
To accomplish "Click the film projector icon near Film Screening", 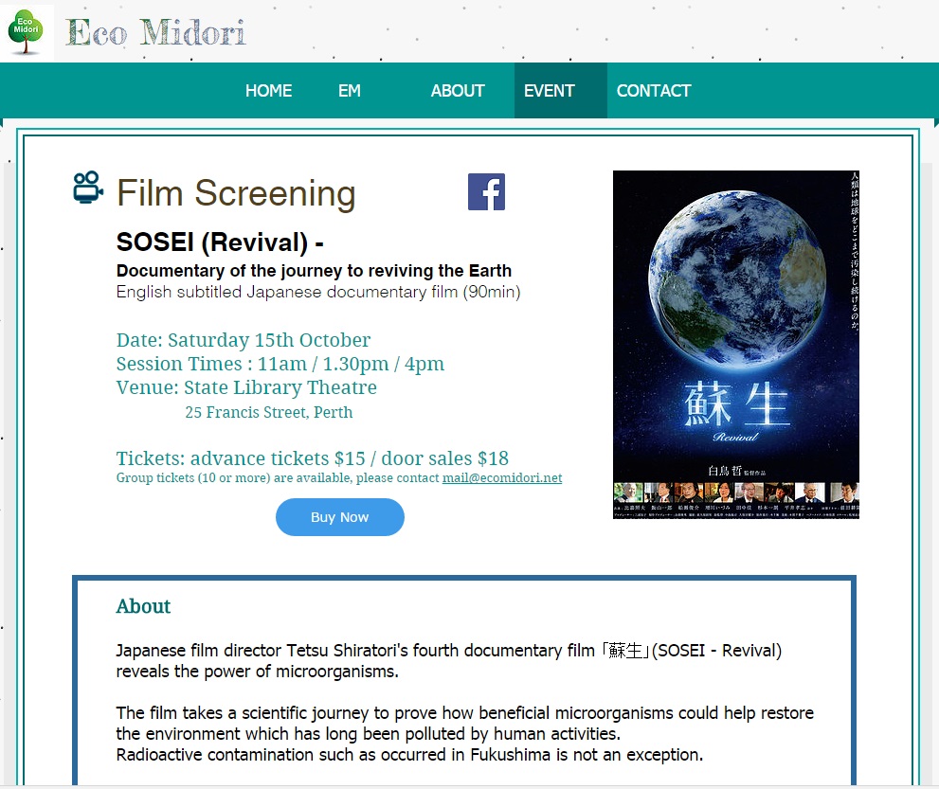I will tap(85, 188).
